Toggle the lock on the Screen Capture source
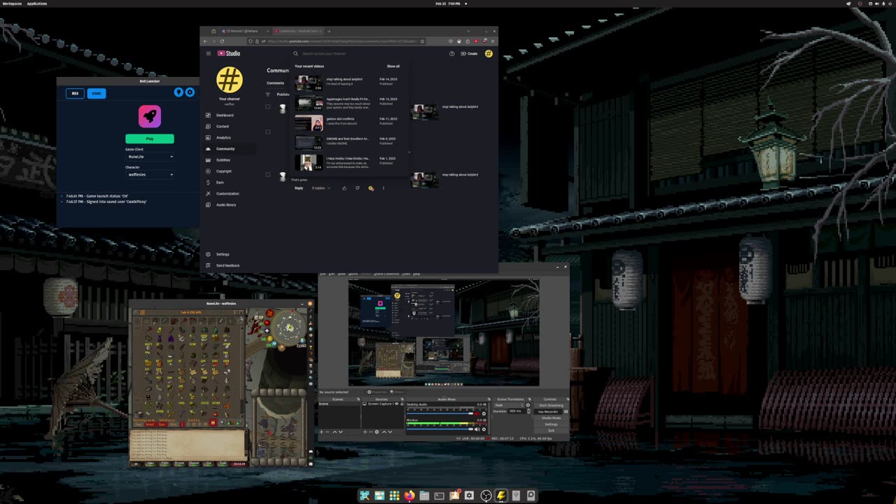 pyautogui.click(x=402, y=404)
